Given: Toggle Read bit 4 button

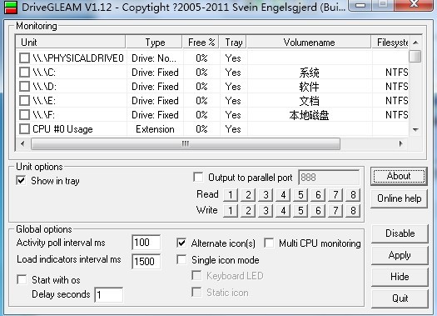Looking at the screenshot, I should (283, 194).
